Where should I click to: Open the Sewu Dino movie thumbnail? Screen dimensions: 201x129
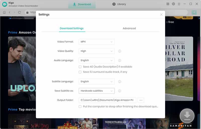pos(30,121)
